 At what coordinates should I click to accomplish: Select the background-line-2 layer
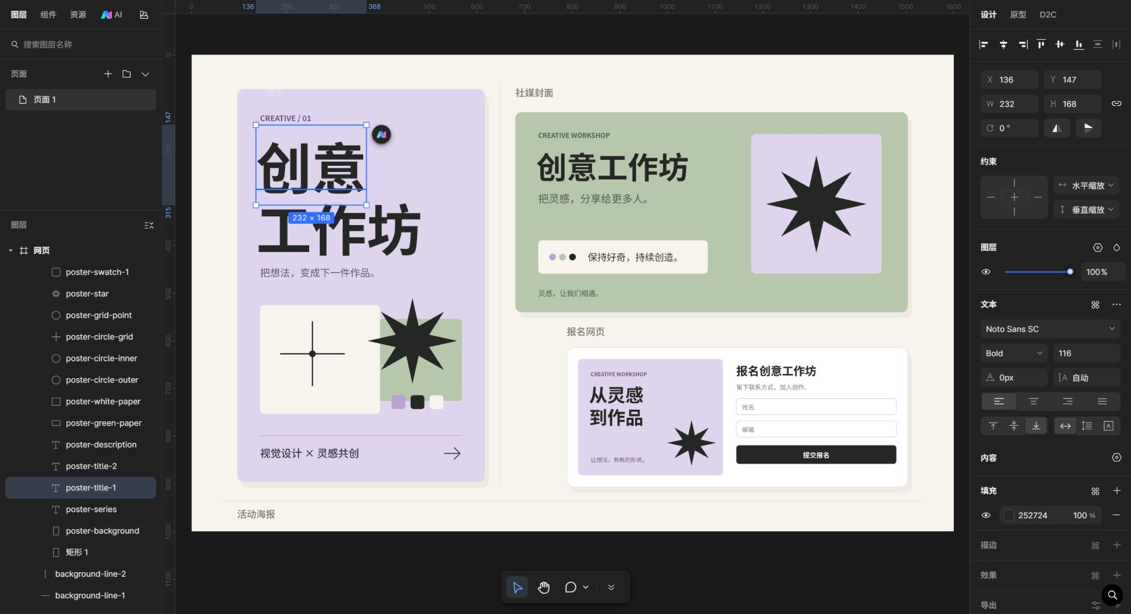(x=81, y=574)
